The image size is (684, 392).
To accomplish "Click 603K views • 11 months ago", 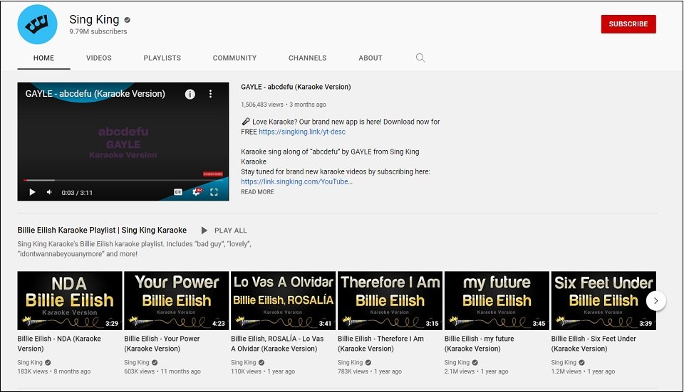I will click(162, 371).
